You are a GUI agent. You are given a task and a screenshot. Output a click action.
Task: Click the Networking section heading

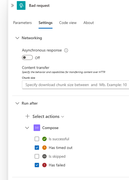pyautogui.click(x=32, y=38)
